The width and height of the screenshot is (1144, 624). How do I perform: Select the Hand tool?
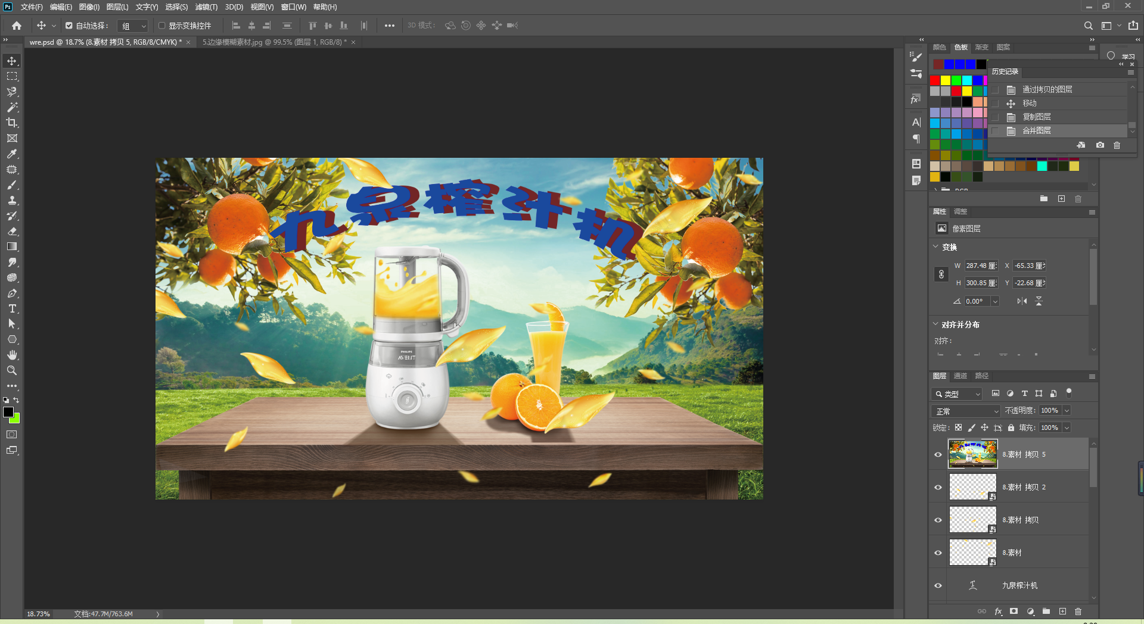pos(12,355)
